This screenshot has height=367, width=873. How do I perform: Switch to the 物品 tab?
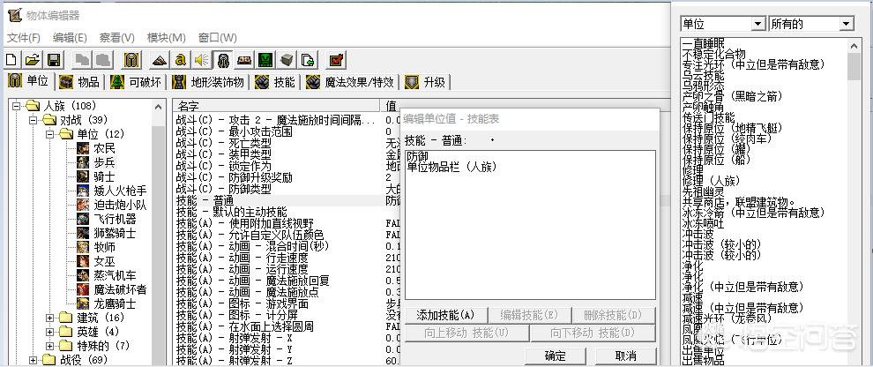click(81, 82)
